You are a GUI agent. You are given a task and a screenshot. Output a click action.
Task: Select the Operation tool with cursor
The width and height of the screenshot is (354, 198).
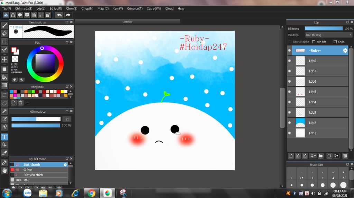(x=4, y=145)
